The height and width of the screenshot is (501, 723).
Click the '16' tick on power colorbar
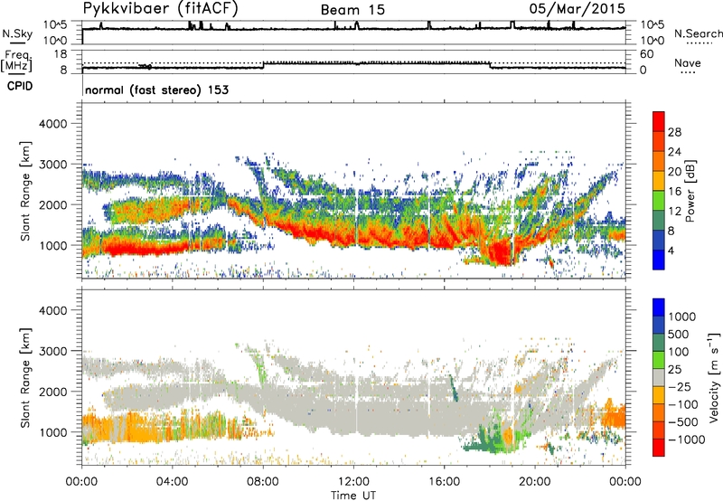[674, 192]
